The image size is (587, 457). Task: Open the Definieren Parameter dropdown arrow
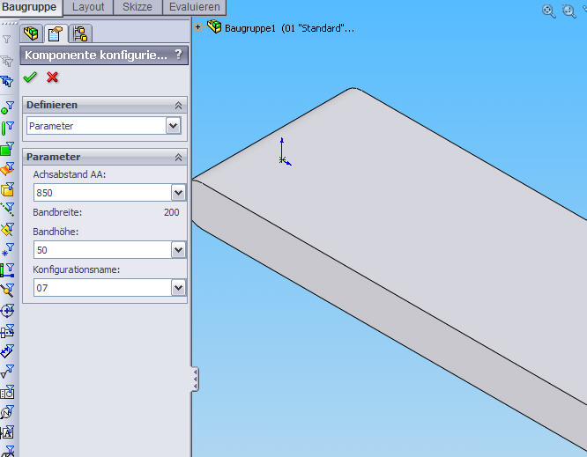tap(174, 126)
